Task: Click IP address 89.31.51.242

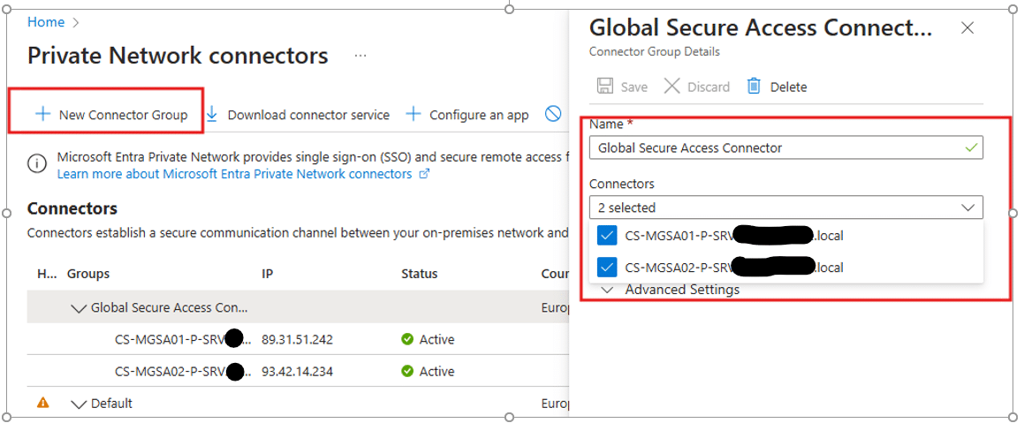Action: (x=297, y=339)
